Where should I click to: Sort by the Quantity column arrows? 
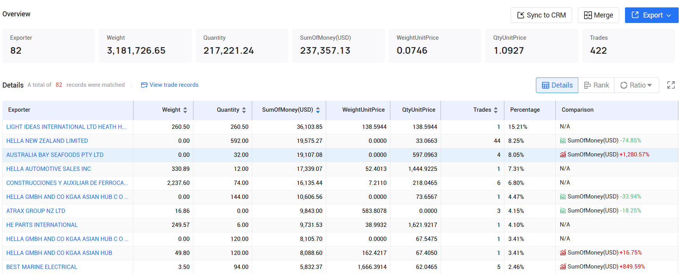tap(244, 110)
